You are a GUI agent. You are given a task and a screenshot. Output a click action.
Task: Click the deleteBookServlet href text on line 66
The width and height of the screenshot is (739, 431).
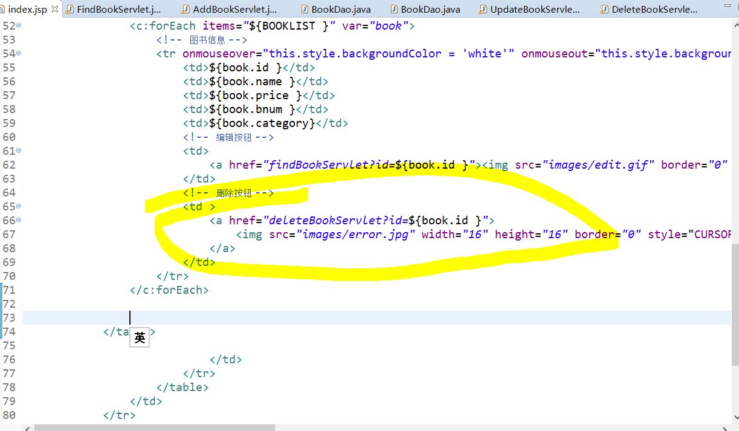point(337,220)
